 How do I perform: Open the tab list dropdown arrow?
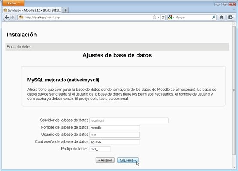(x=234, y=10)
